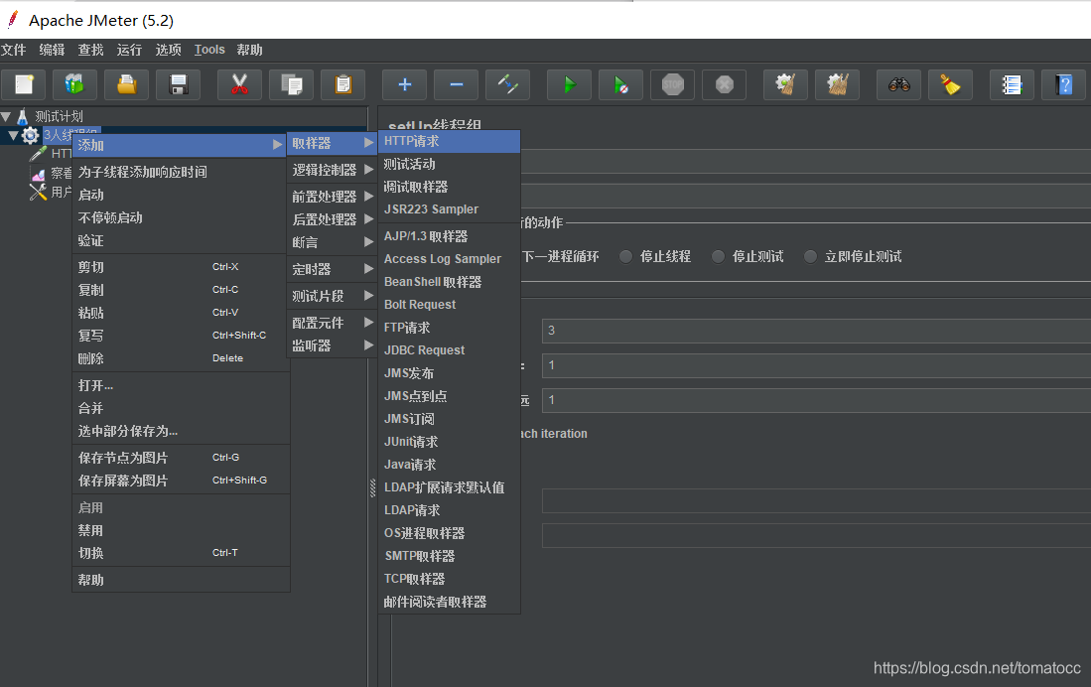Click the Shutdown test icon
1091x687 pixels.
click(724, 85)
